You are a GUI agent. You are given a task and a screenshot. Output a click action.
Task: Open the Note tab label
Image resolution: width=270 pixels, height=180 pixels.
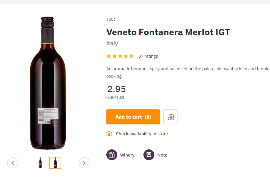point(162,155)
